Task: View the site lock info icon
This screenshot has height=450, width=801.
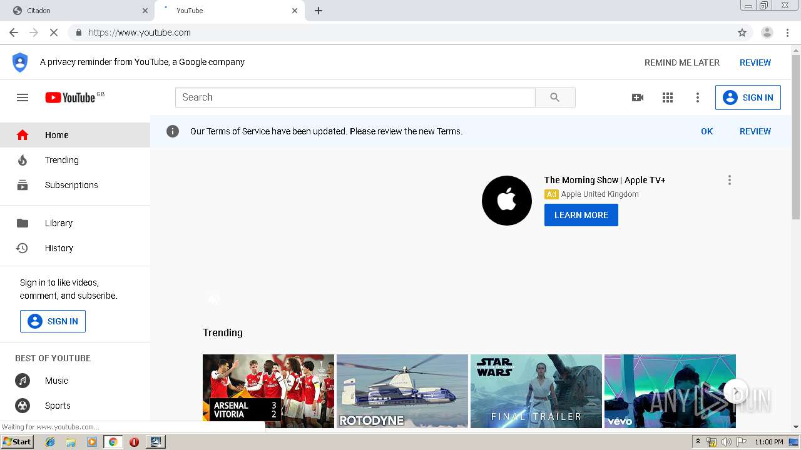Action: [78, 32]
